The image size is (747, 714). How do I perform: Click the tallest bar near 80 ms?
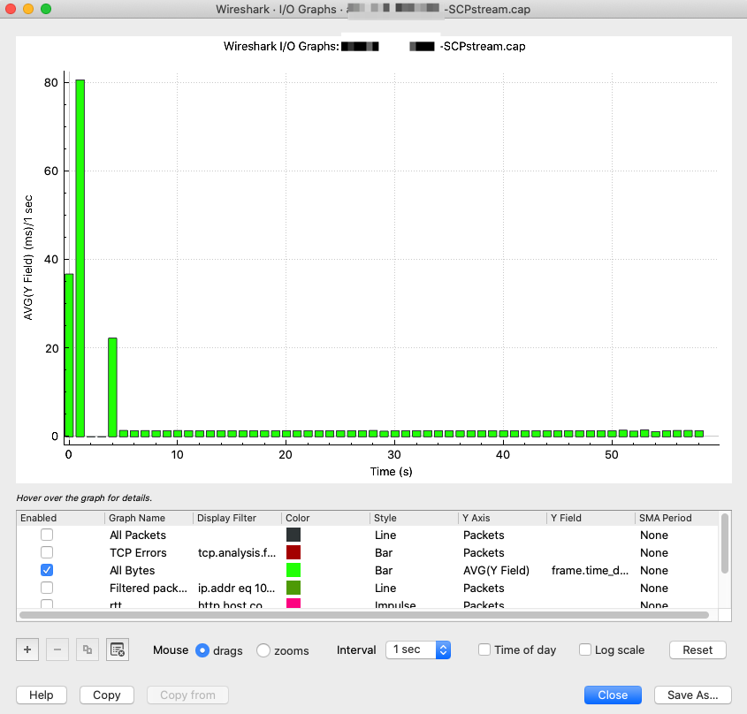tap(80, 258)
